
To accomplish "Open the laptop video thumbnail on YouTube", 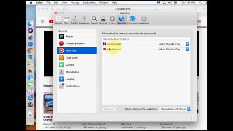I will (48, 103).
